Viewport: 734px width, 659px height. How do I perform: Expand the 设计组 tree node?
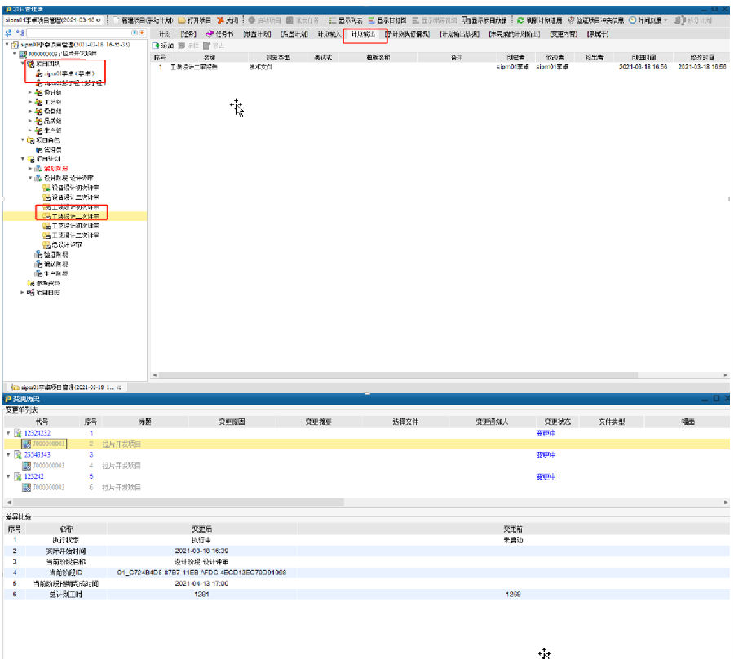click(30, 92)
